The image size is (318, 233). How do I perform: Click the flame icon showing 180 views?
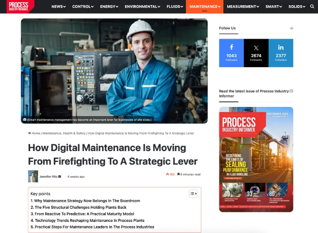pos(169,174)
